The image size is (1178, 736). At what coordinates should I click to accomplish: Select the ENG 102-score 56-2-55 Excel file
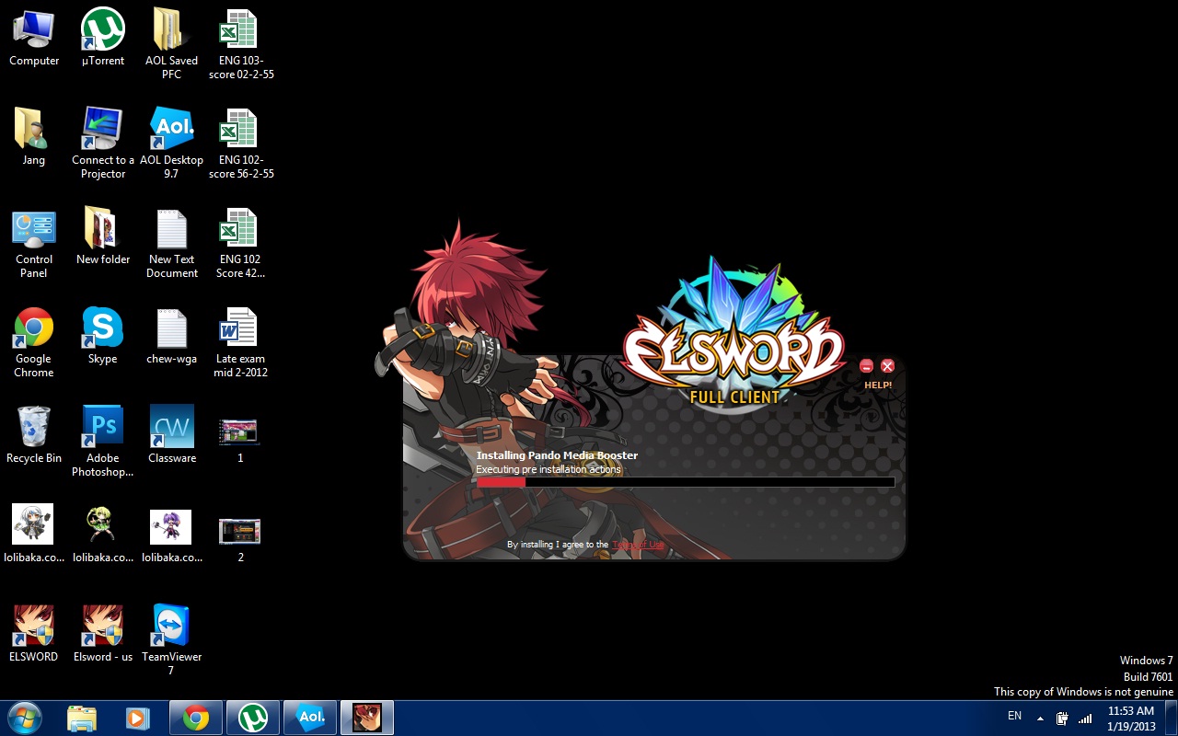[241, 144]
